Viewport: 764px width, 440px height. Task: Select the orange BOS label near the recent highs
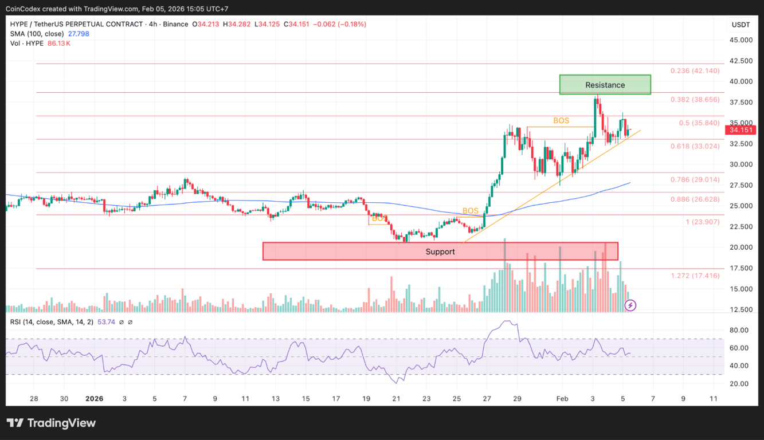(561, 121)
